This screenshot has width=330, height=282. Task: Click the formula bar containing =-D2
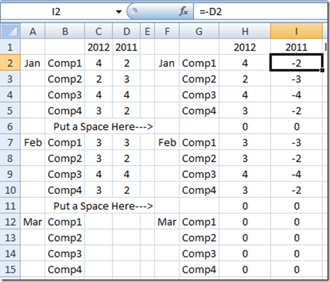coord(260,12)
